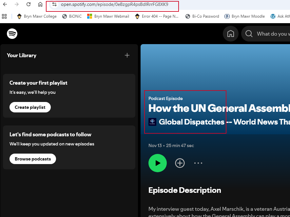Open the BiONiC bookmark
Image resolution: width=290 pixels, height=217 pixels.
[x=72, y=16]
